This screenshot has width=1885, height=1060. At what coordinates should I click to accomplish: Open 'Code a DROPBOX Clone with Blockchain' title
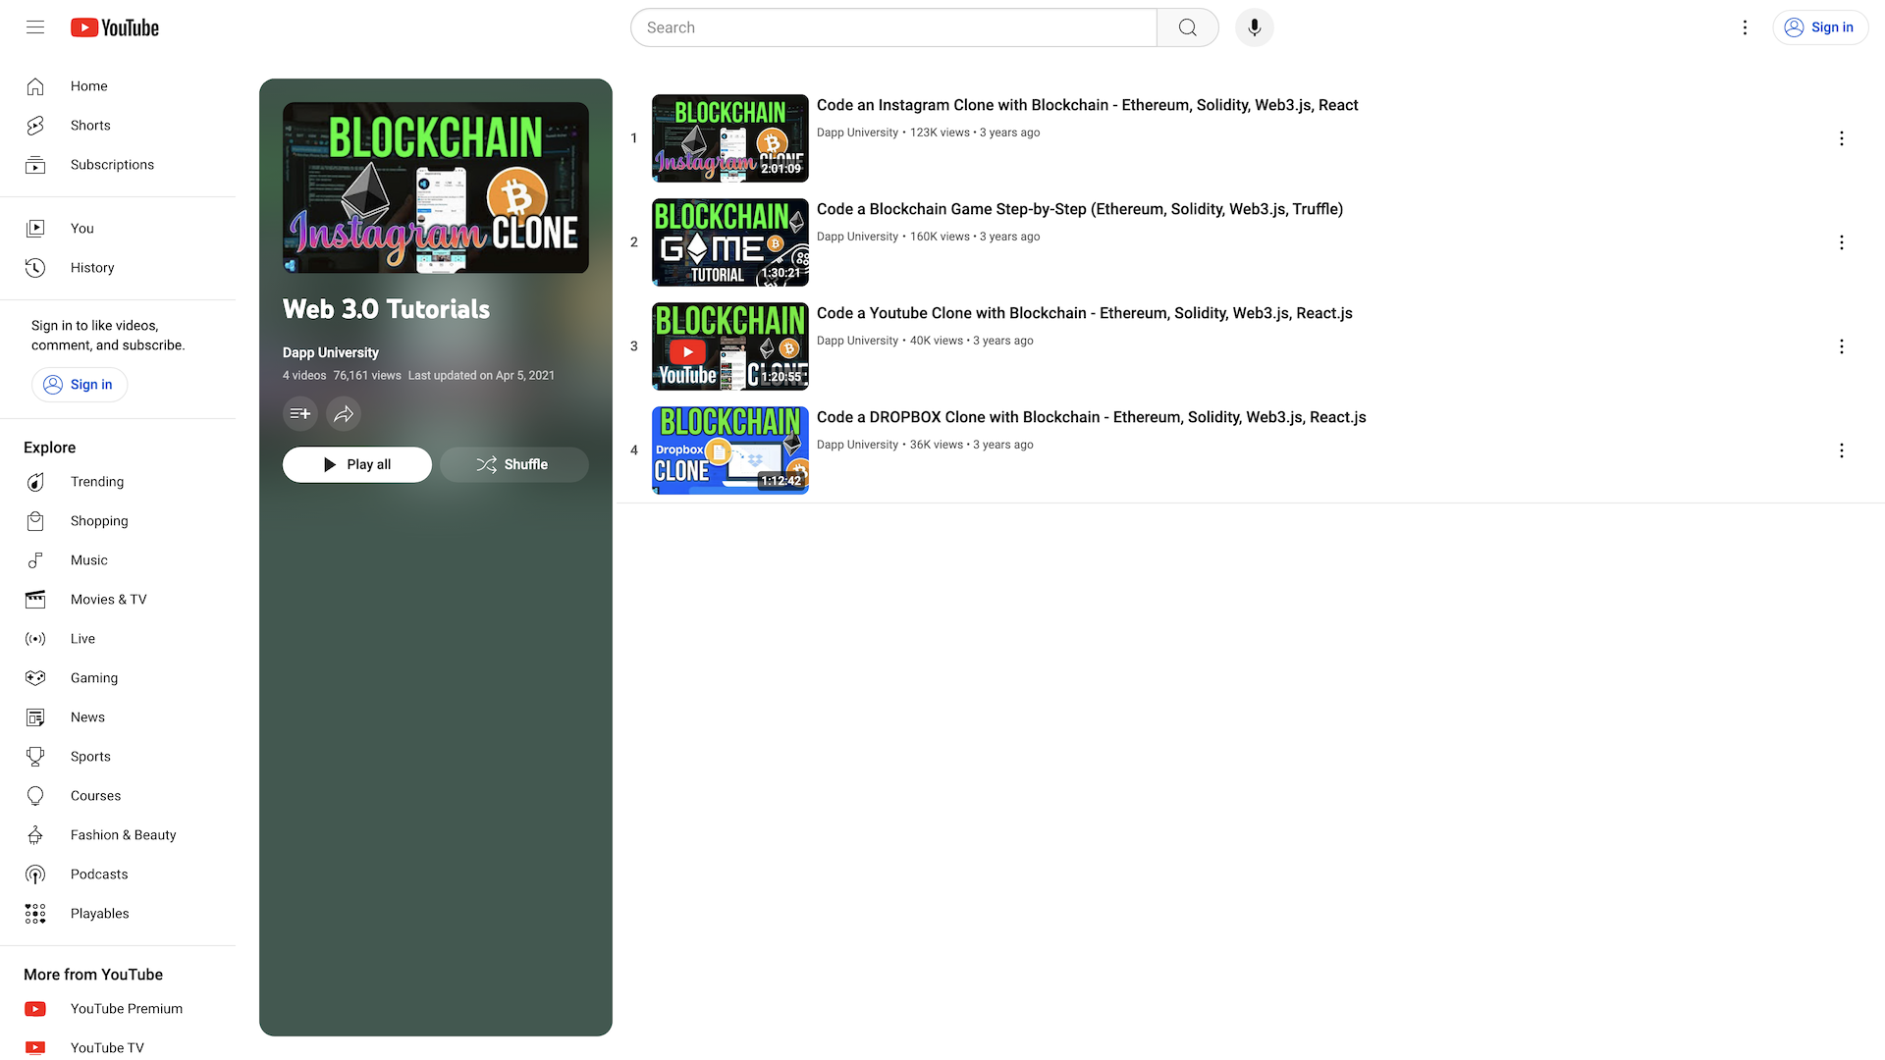coord(1092,417)
